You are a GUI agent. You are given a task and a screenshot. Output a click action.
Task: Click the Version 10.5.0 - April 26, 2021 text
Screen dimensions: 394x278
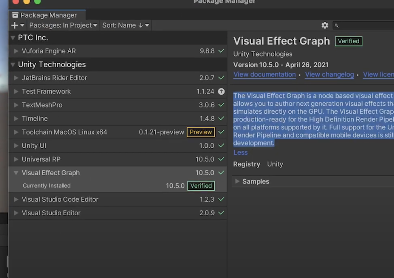click(x=281, y=65)
